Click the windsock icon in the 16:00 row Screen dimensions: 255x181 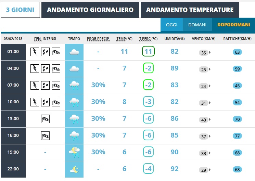(45, 135)
